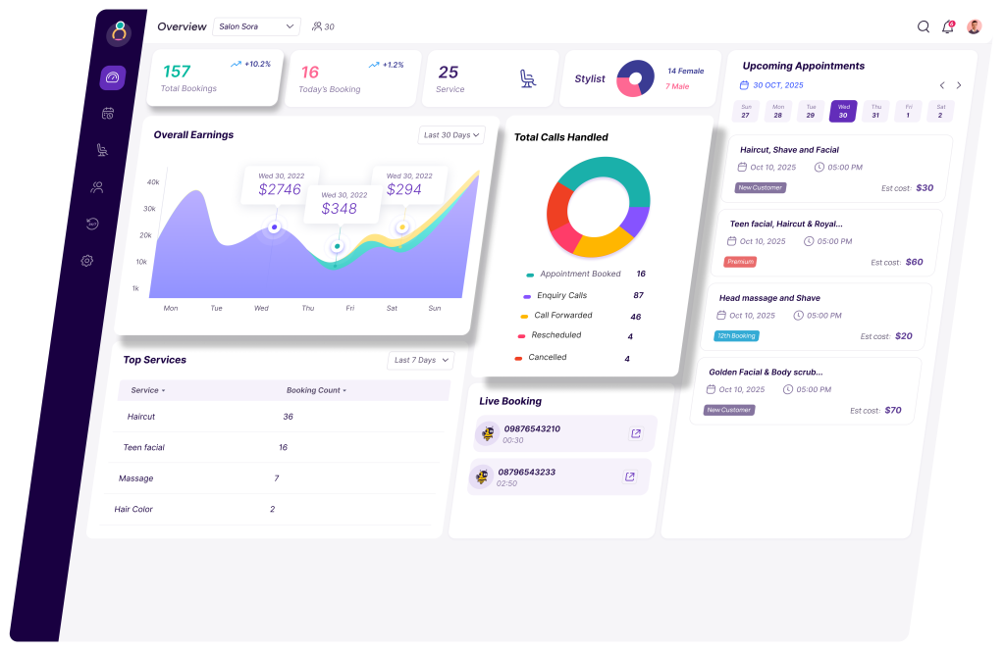
Task: Open the notifications bell
Action: 948,27
